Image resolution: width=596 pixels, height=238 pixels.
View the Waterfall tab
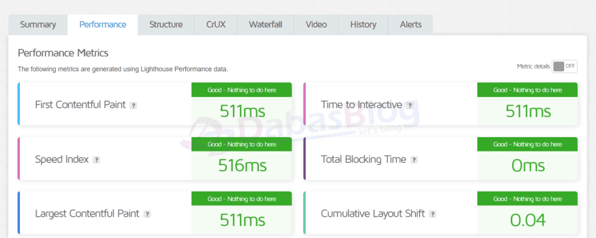click(265, 24)
